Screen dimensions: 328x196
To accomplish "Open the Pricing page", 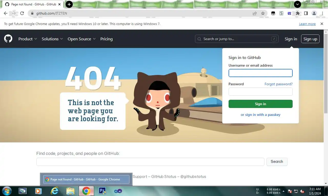I will (x=106, y=39).
